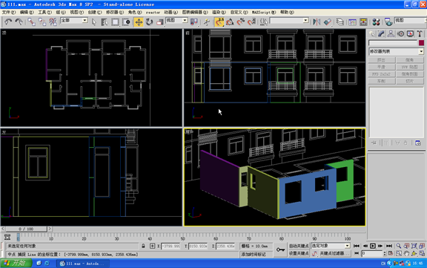Activate the Mirror tool icon
This screenshot has width=427, height=268.
(317, 22)
